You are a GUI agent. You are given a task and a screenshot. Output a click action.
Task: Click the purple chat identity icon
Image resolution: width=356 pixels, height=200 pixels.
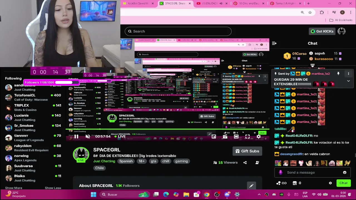click(280, 172)
